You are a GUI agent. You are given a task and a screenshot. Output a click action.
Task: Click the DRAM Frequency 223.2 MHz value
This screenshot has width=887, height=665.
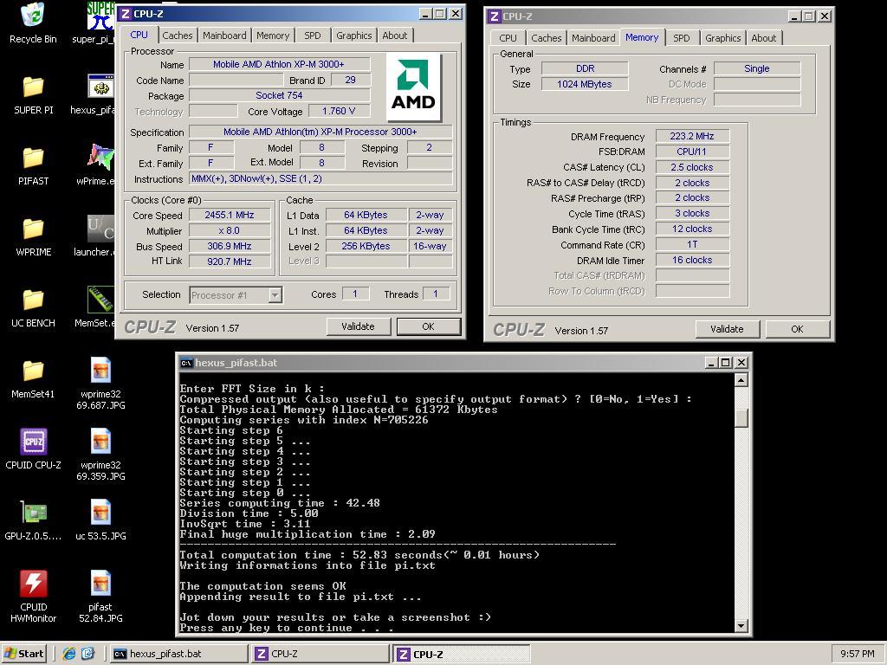(x=692, y=136)
